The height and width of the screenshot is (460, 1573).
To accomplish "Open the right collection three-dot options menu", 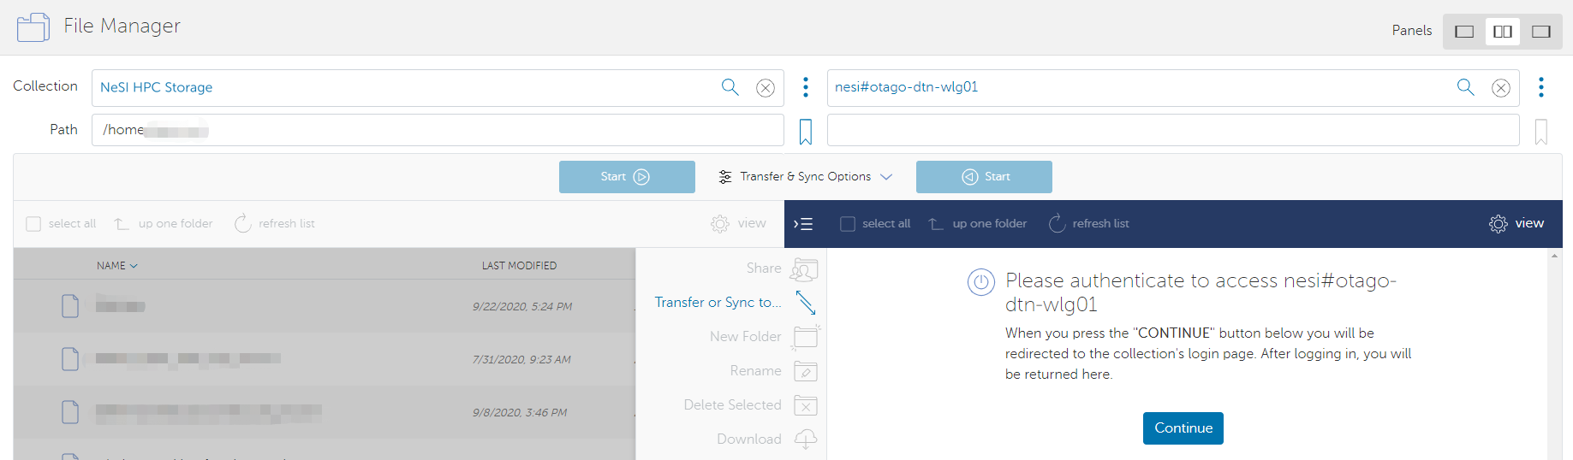I will pyautogui.click(x=1541, y=87).
